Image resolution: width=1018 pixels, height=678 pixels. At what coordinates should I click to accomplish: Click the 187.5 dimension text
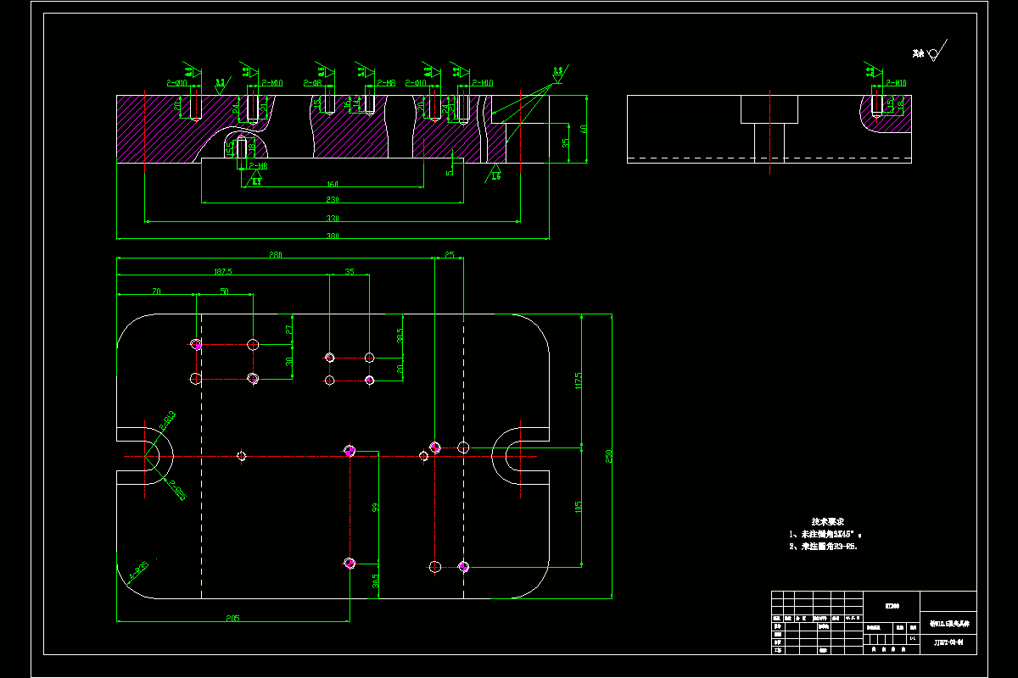223,272
